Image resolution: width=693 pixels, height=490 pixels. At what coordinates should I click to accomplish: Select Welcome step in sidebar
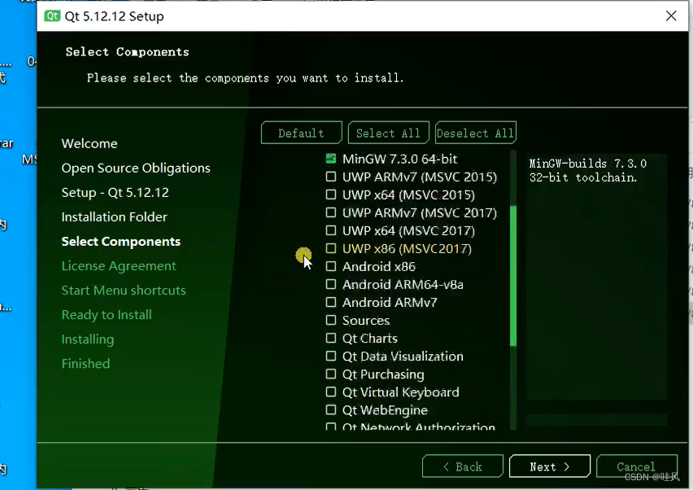(x=89, y=143)
